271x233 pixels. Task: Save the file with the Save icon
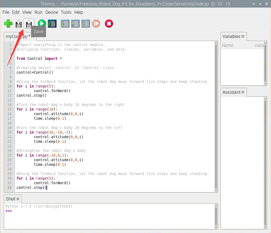(x=29, y=24)
